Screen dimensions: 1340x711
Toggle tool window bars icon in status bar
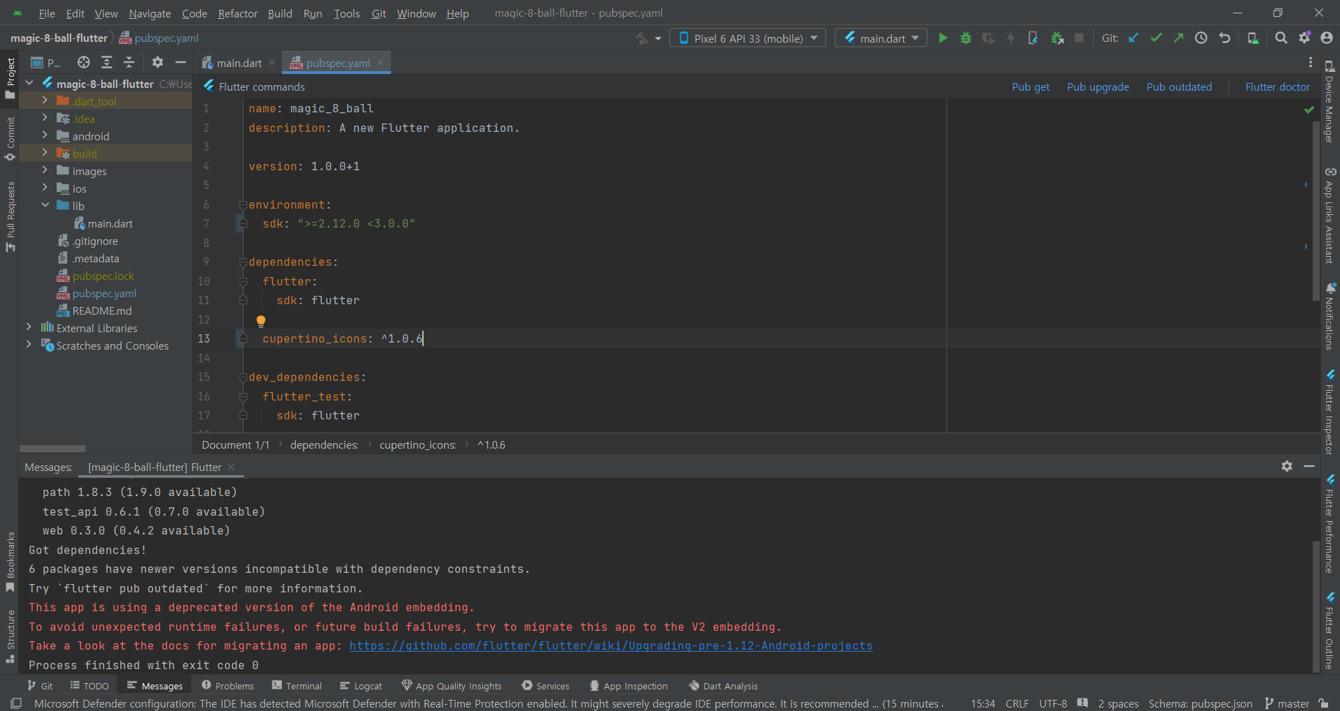point(16,703)
